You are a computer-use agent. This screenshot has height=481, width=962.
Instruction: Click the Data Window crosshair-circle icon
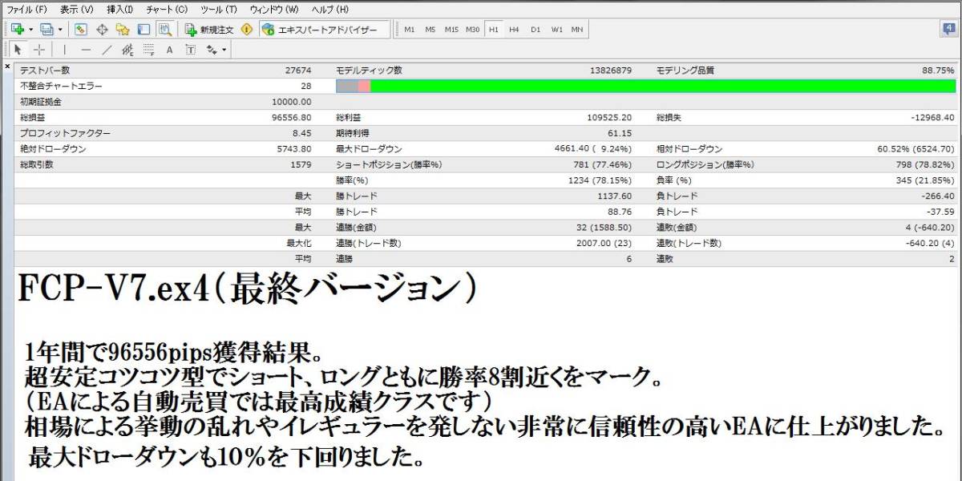click(x=102, y=30)
